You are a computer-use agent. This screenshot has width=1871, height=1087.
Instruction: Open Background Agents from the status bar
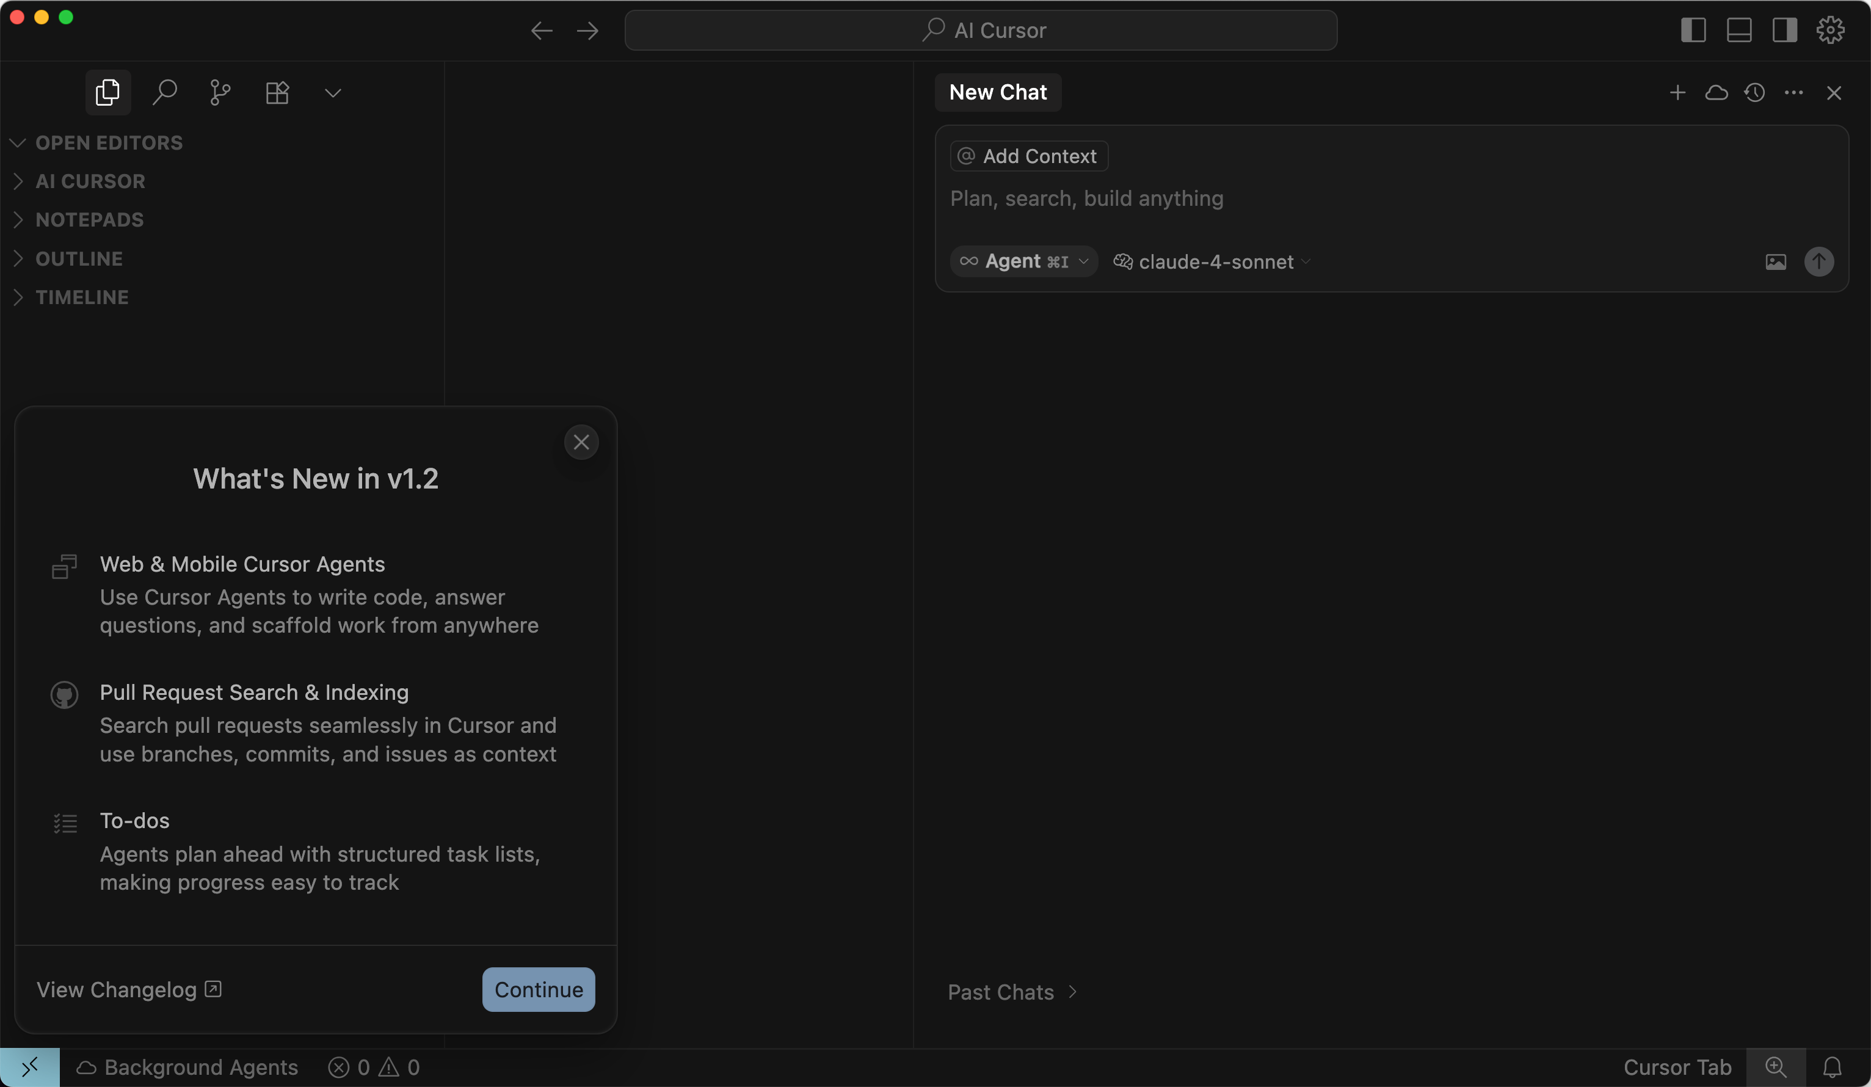click(x=188, y=1067)
